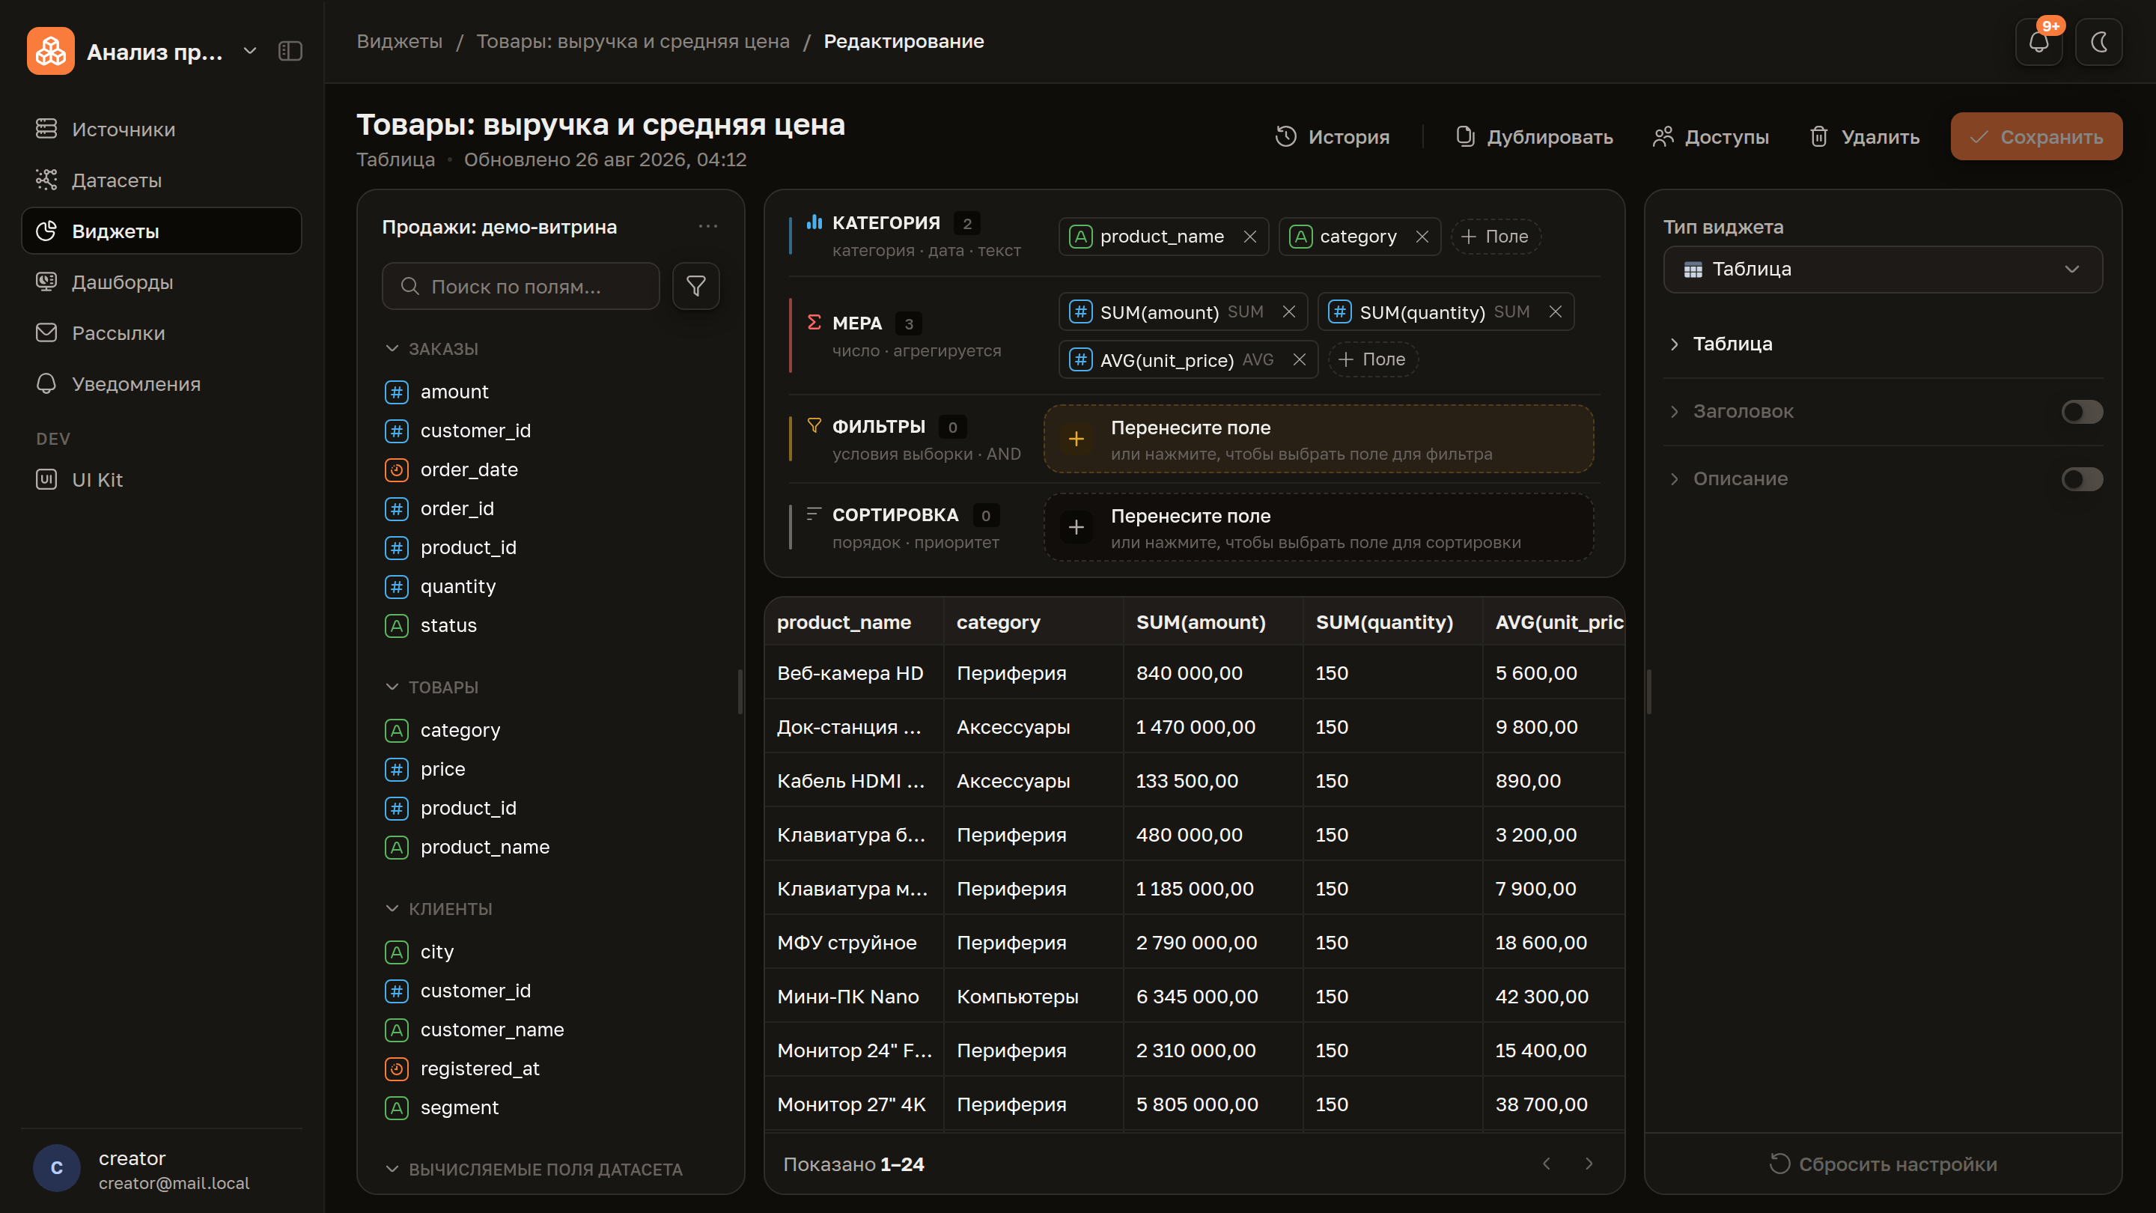Add a field to МЕРА section
The image size is (2156, 1213).
pos(1373,359)
